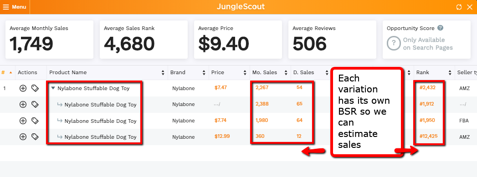Sort by the # column header
The image size is (477, 177).
coord(3,72)
